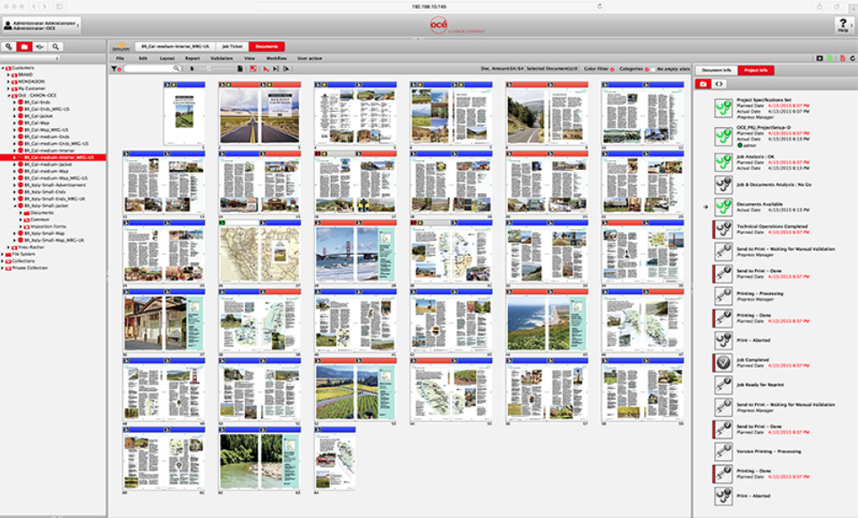Open the Workflow menu
The height and width of the screenshot is (518, 858).
pyautogui.click(x=276, y=57)
